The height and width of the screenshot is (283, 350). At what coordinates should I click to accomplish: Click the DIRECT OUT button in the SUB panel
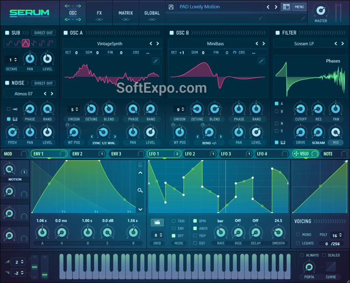coord(43,32)
